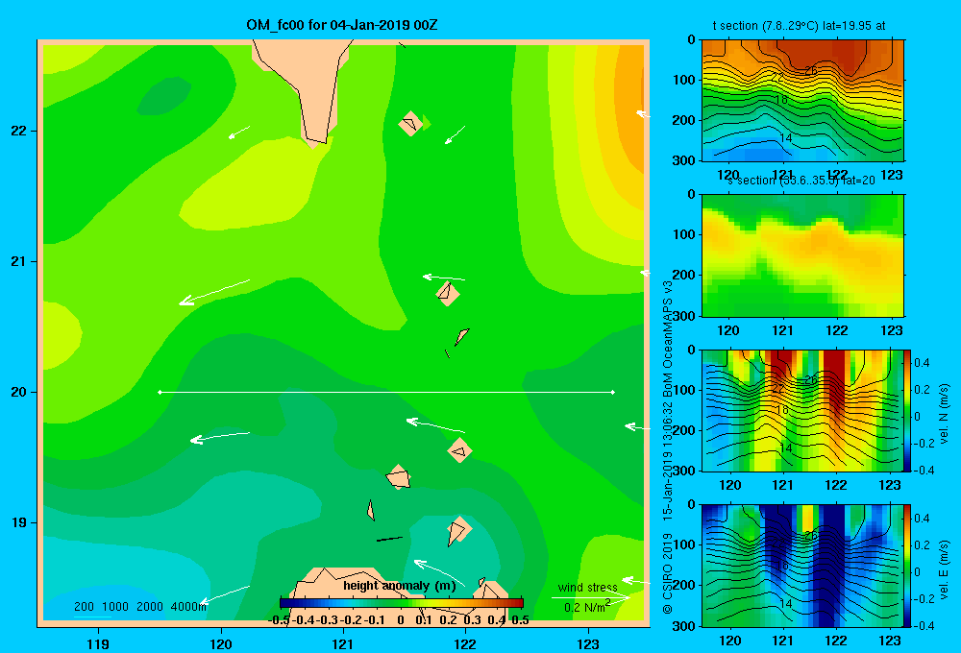Click longitude label 119 on the main map axis
The image size is (961, 653).
pyautogui.click(x=98, y=643)
